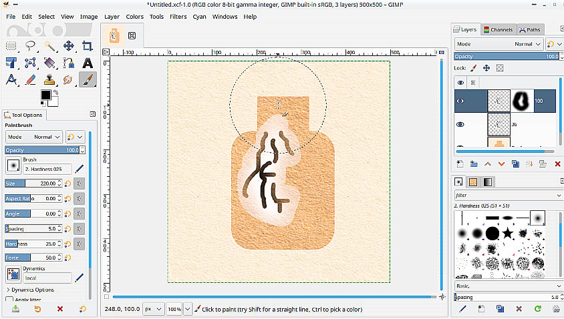Select the Eraser tool
564x319 pixels.
[x=31, y=80]
